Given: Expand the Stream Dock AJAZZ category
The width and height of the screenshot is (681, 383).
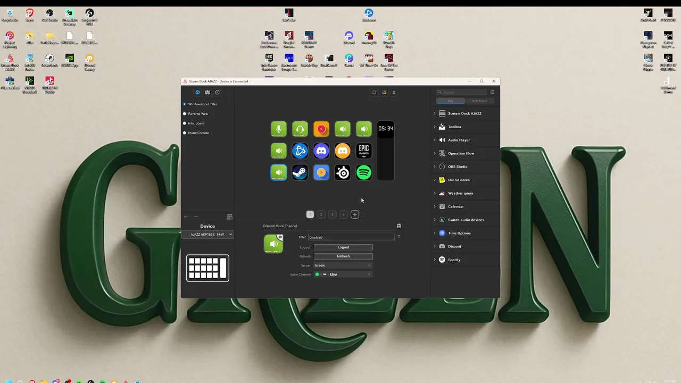Looking at the screenshot, I should pyautogui.click(x=465, y=113).
